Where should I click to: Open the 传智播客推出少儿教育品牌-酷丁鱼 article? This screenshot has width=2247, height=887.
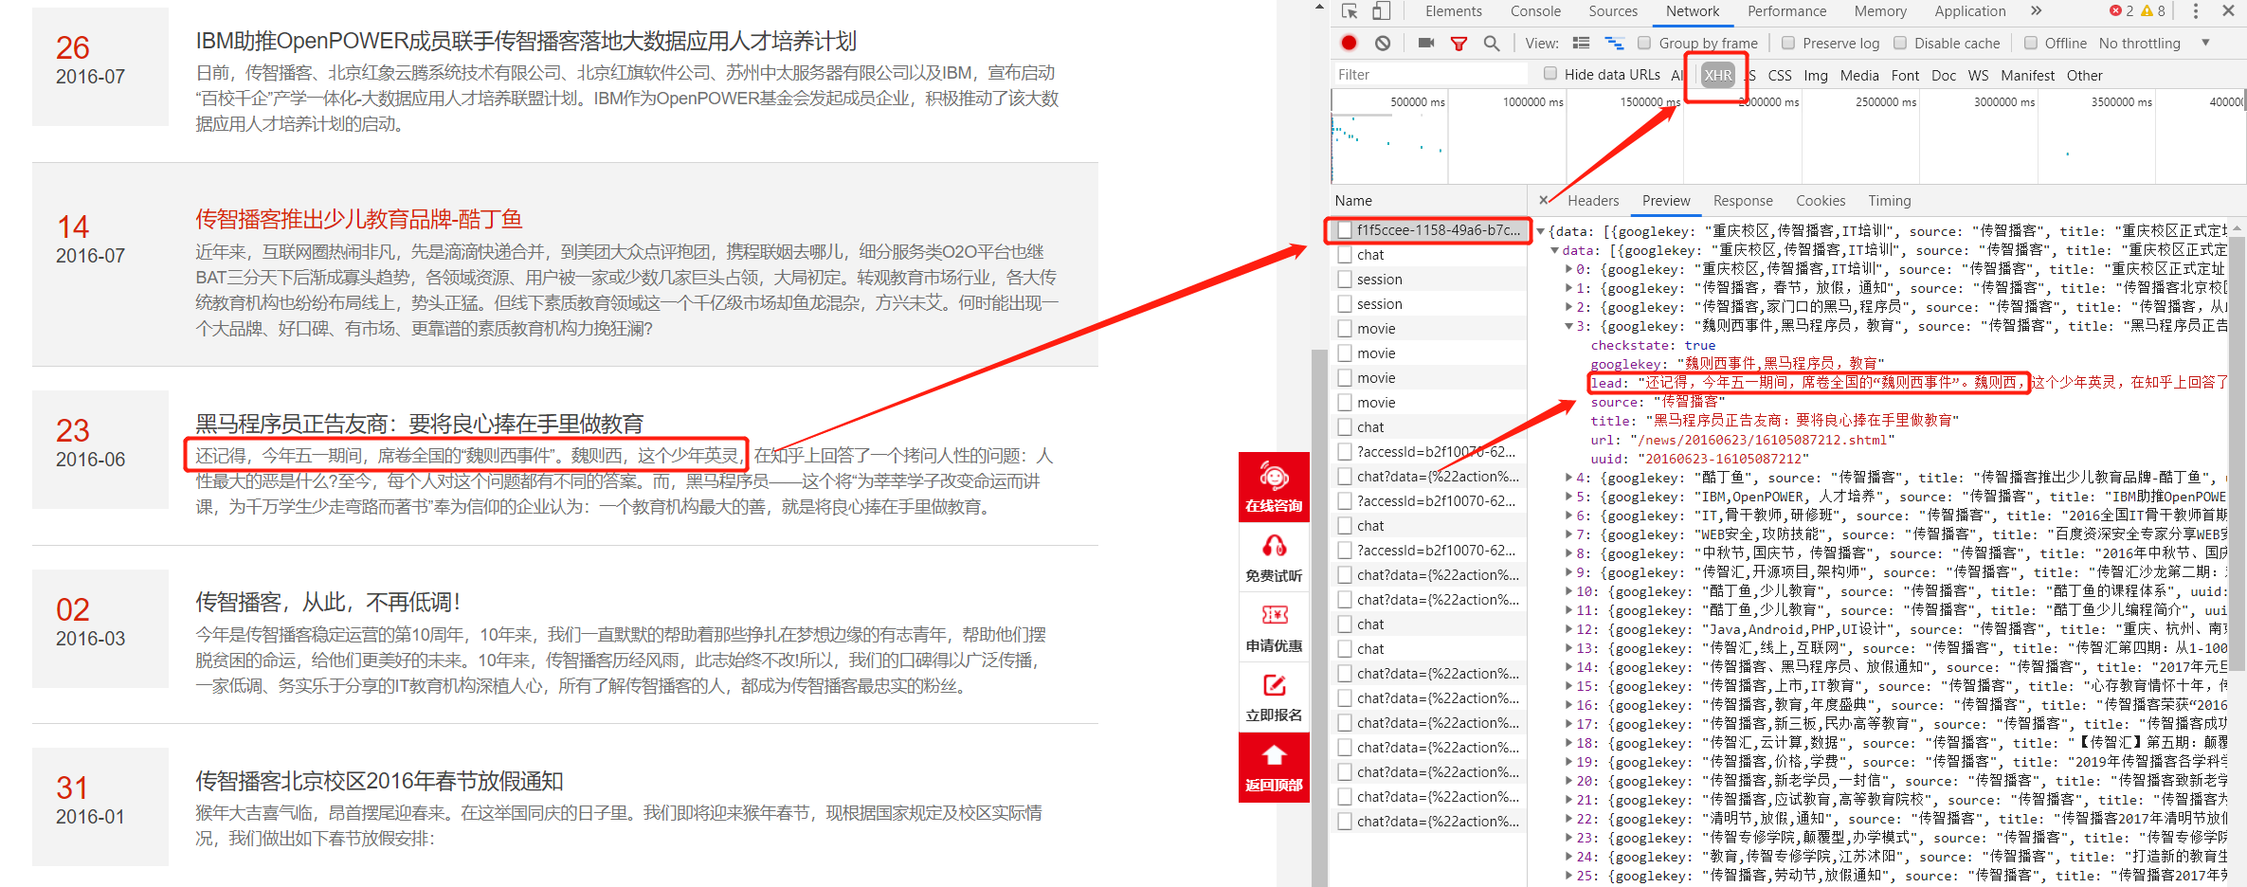coord(359,220)
